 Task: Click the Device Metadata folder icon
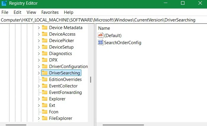click(x=45, y=28)
